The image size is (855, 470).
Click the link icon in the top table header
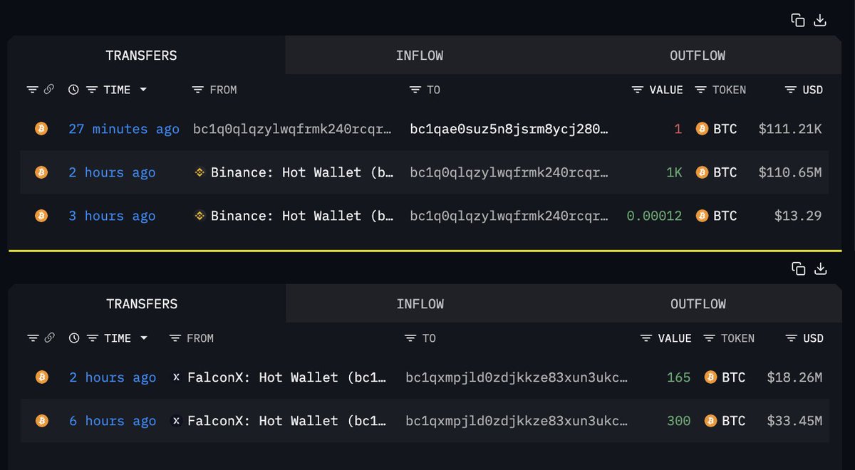click(49, 90)
